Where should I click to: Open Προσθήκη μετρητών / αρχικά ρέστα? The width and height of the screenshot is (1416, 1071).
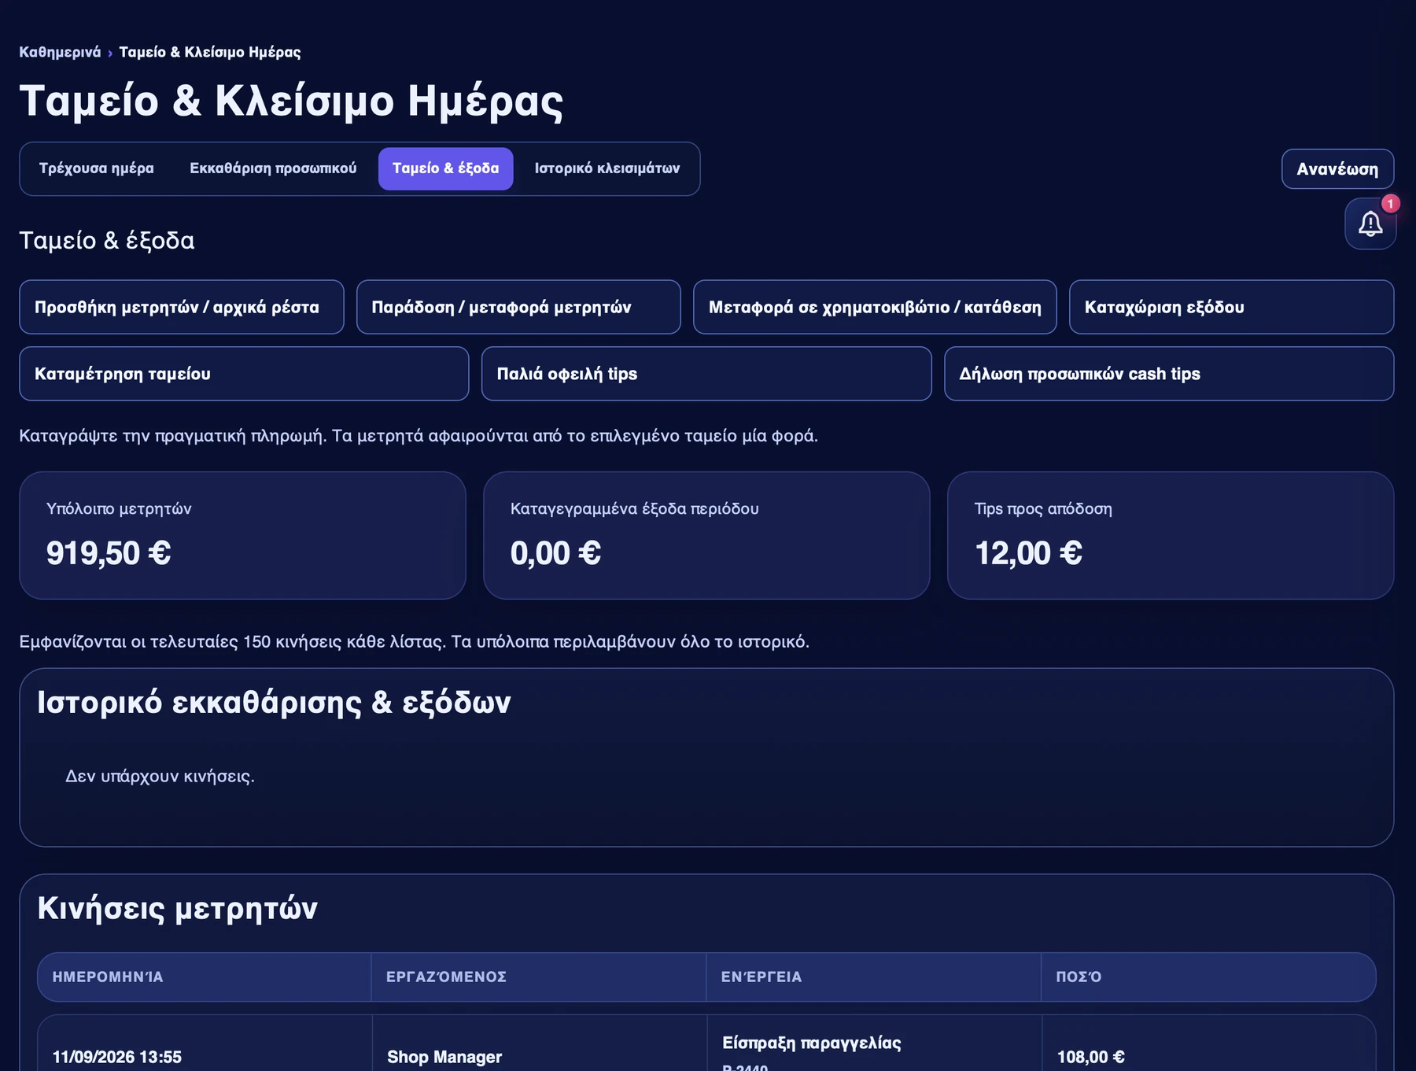click(182, 307)
